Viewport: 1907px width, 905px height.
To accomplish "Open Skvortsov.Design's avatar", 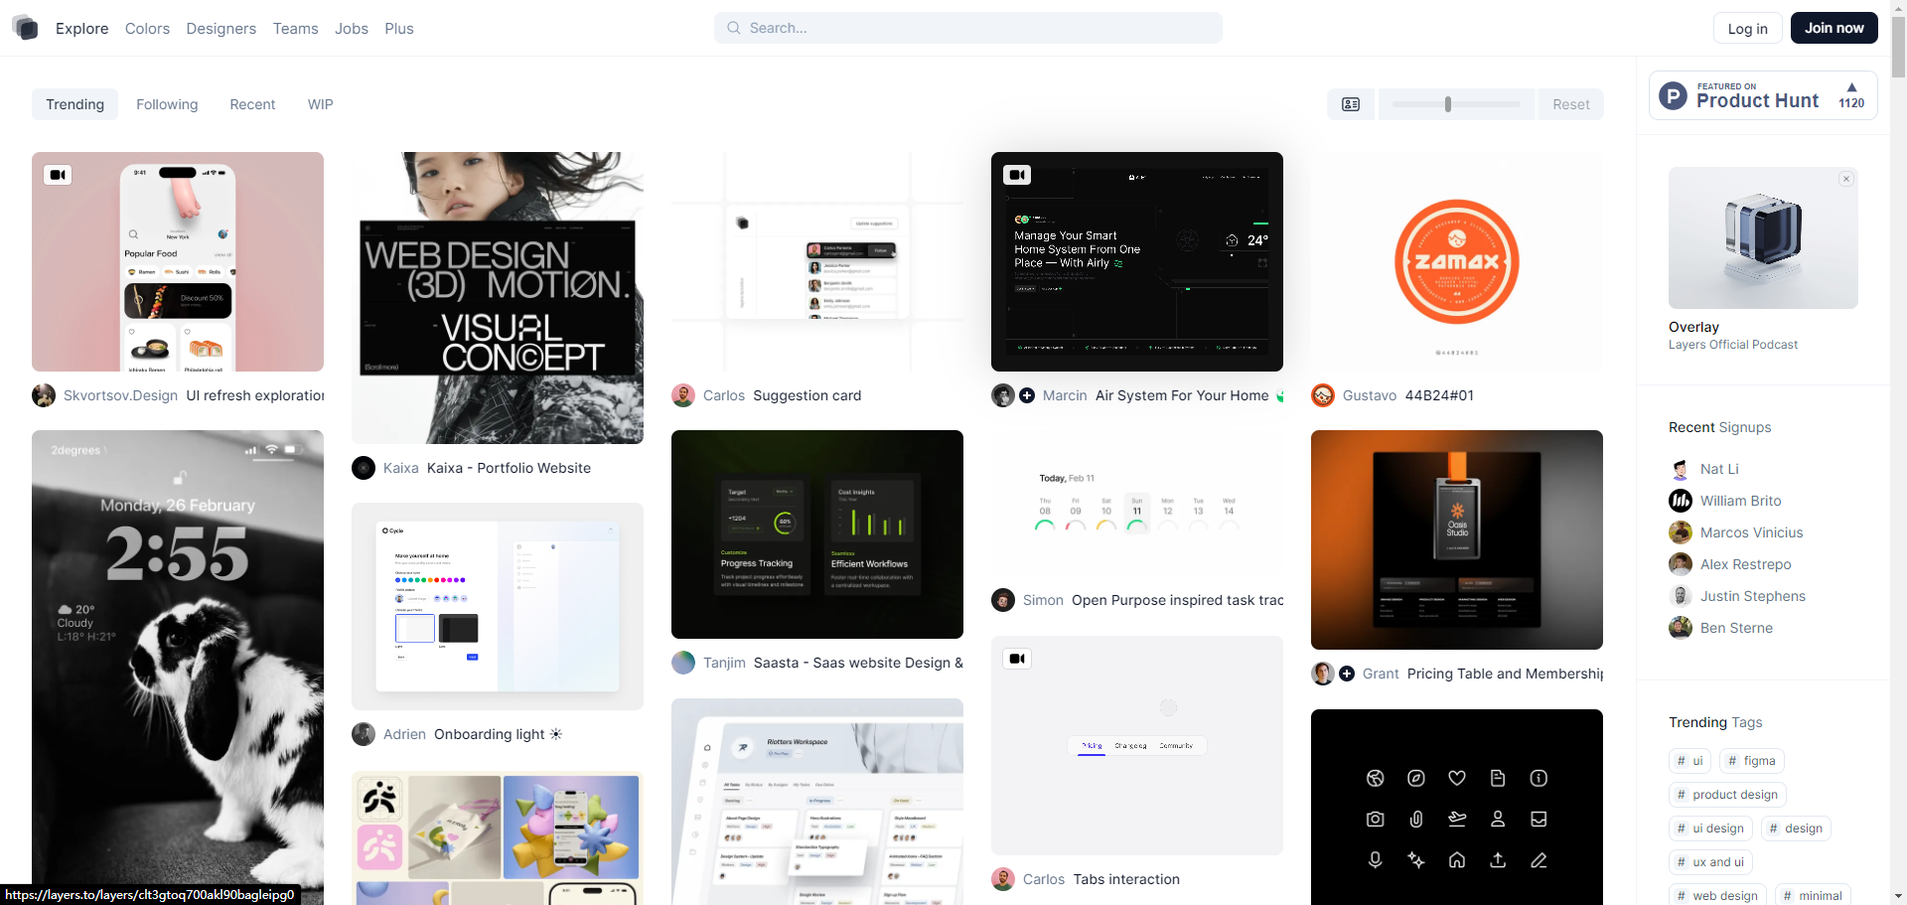I will coord(44,395).
